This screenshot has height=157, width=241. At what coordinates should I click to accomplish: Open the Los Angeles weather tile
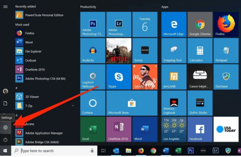pos(174,129)
